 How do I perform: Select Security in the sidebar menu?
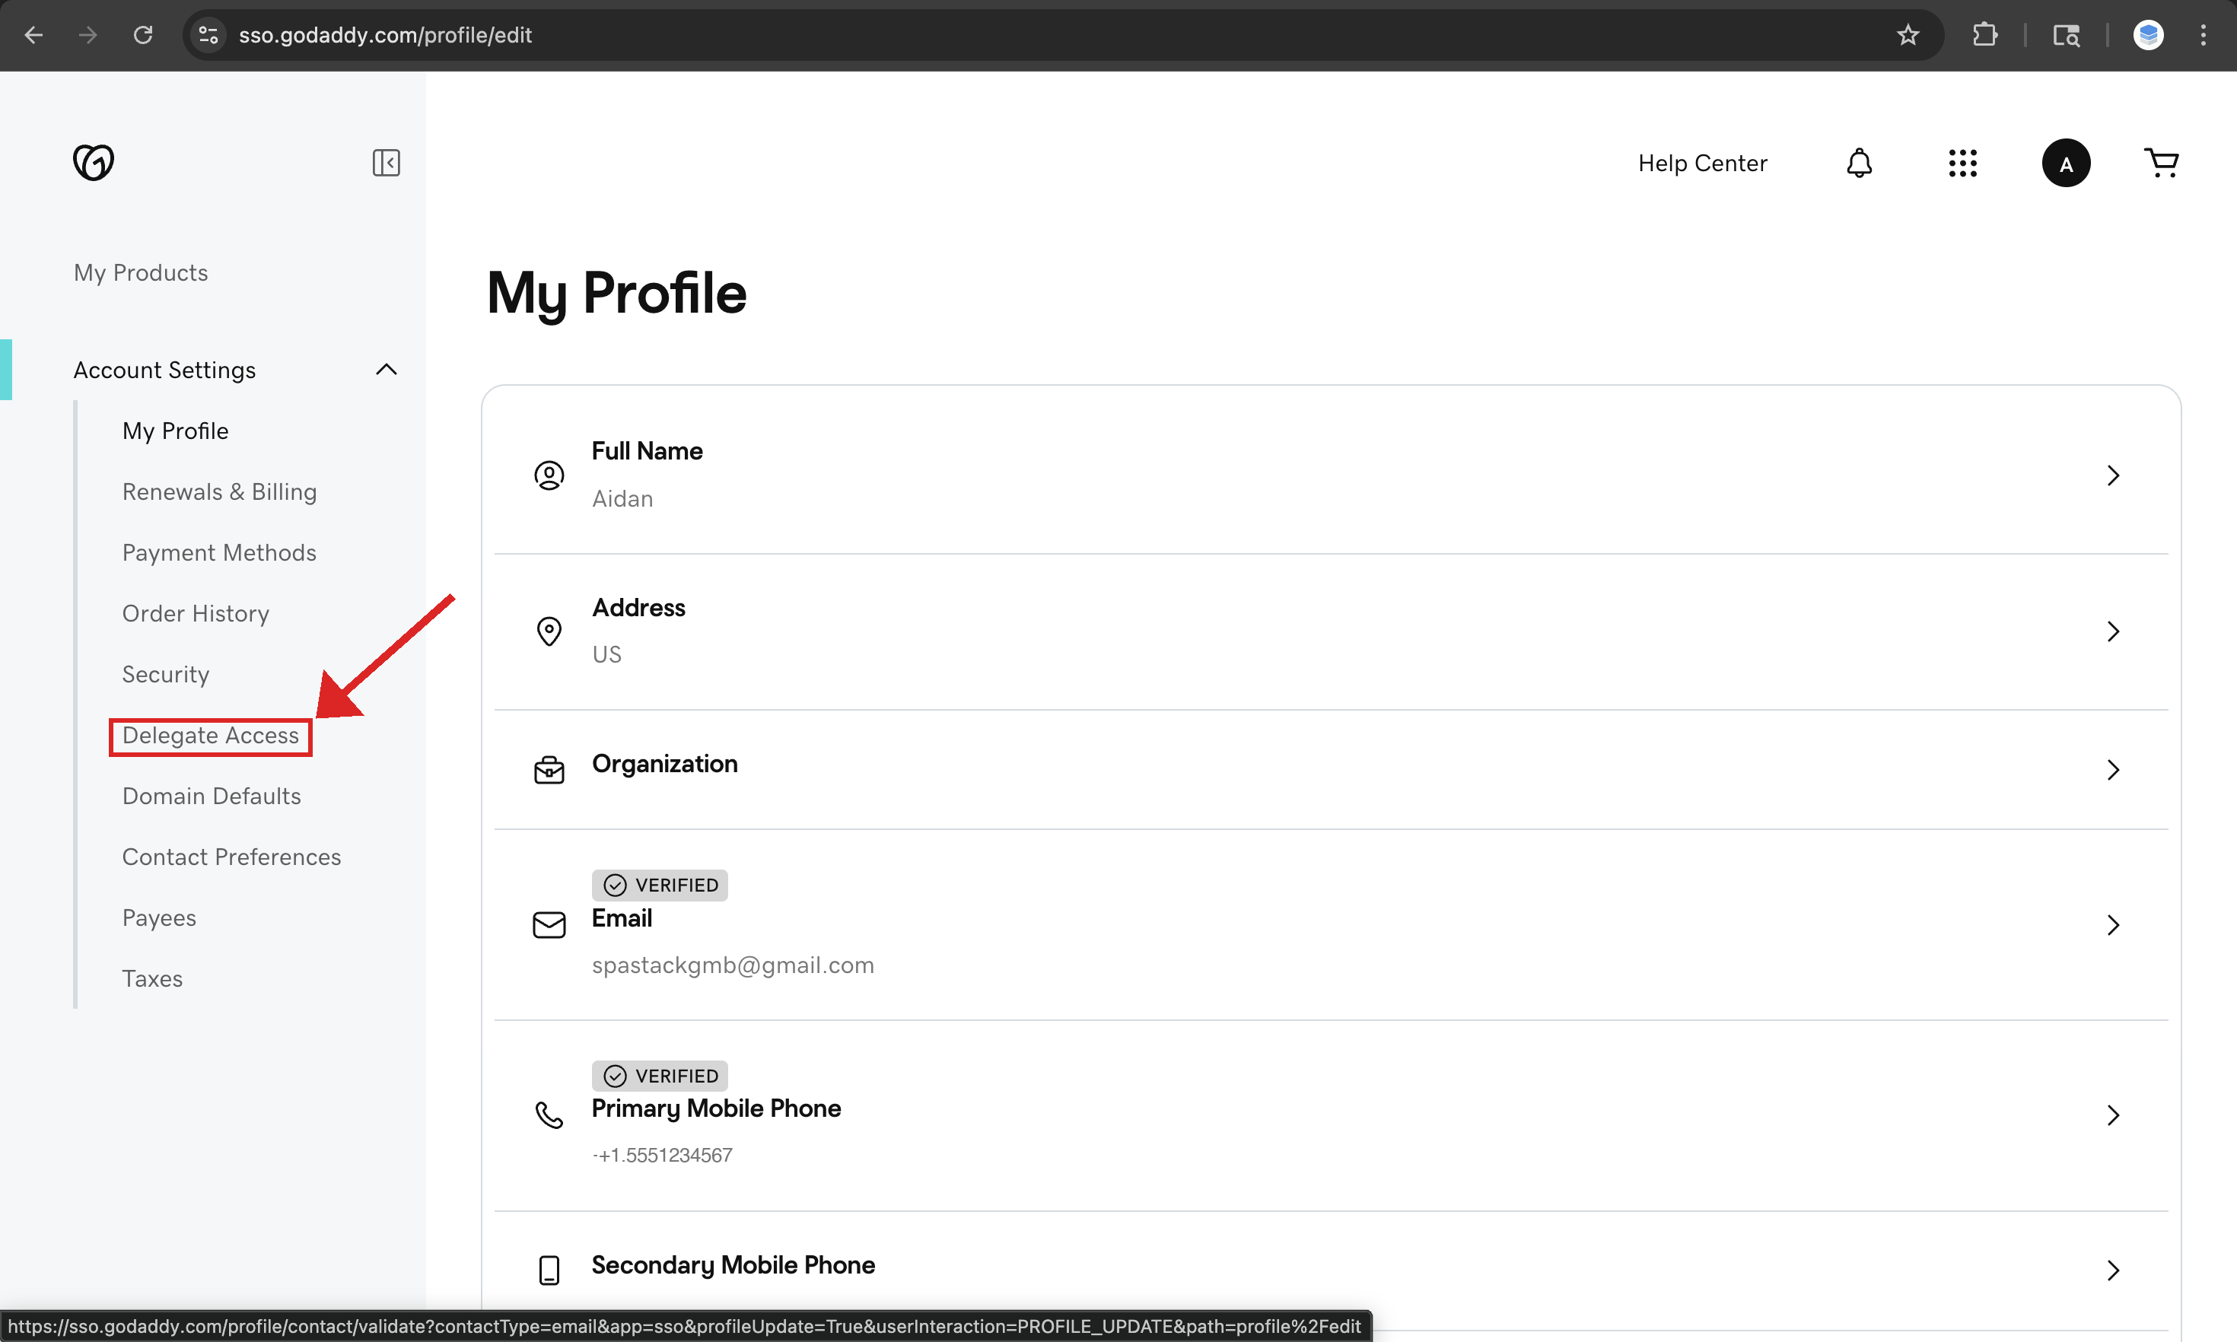(x=165, y=674)
